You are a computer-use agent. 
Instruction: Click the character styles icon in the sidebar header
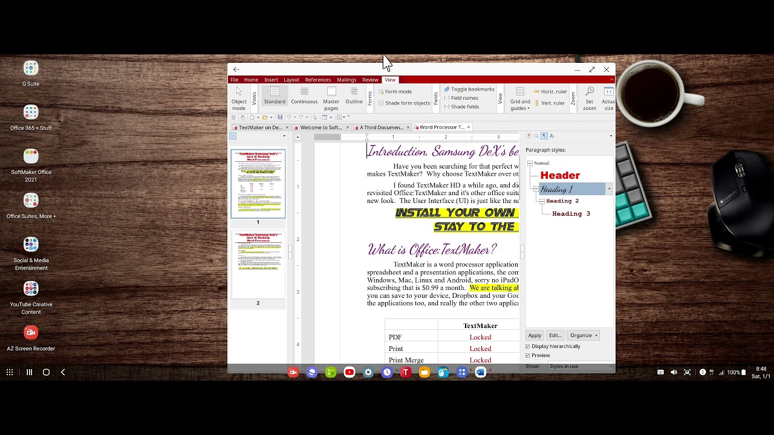coord(552,136)
